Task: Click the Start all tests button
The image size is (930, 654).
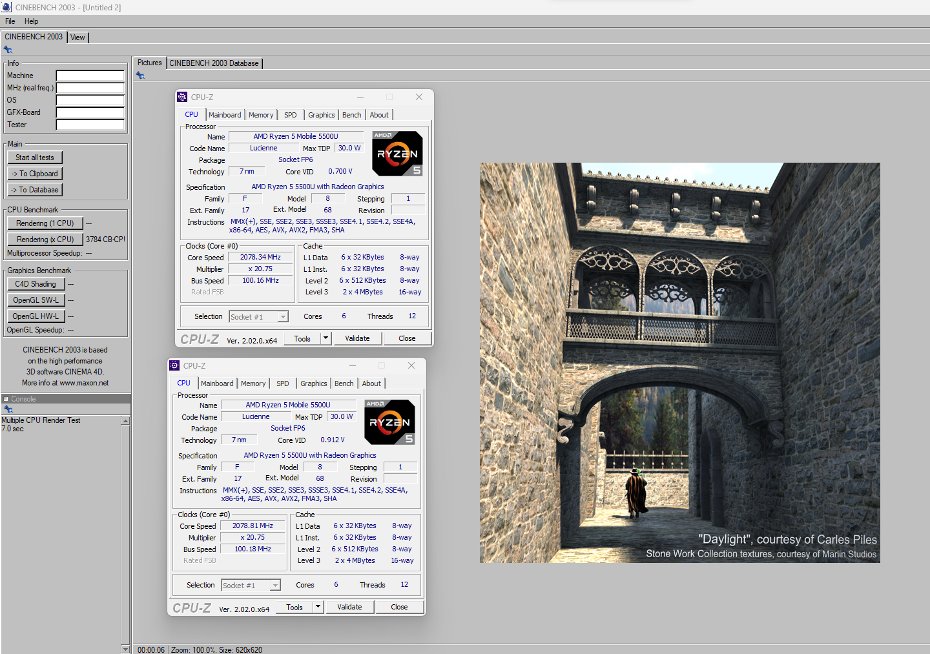Action: tap(35, 158)
